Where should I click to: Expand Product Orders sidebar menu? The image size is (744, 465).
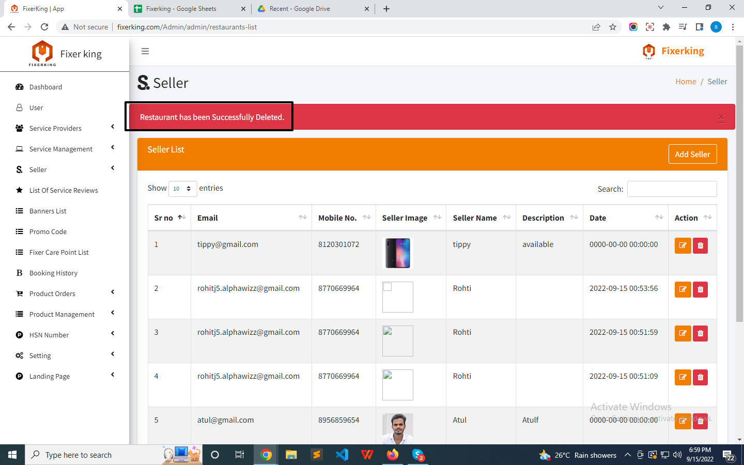65,293
